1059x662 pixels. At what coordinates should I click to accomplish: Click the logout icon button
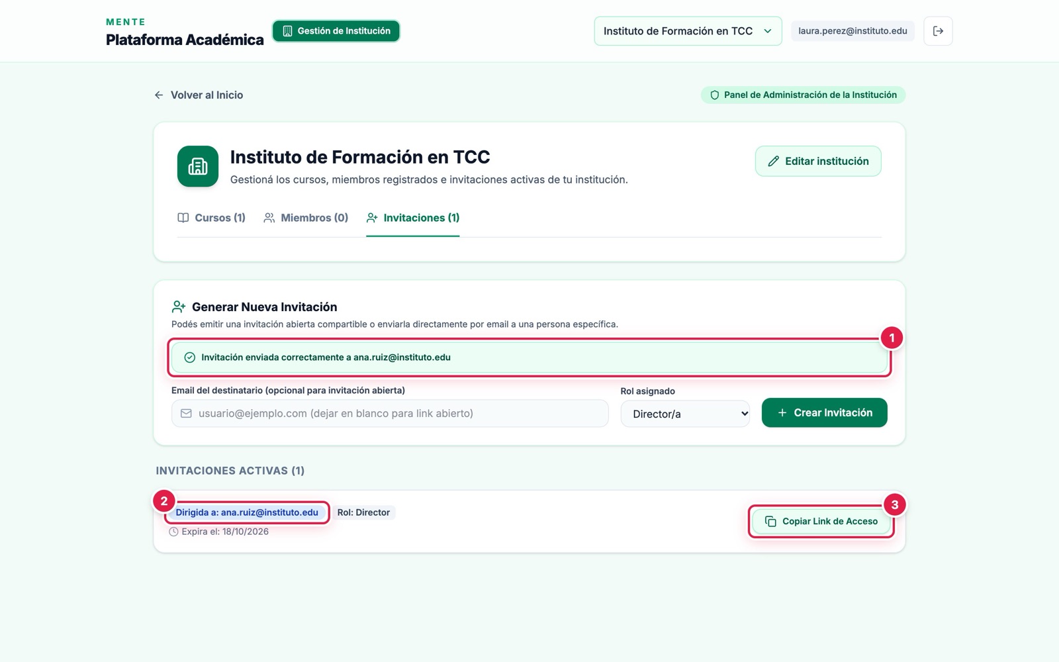[x=938, y=31]
